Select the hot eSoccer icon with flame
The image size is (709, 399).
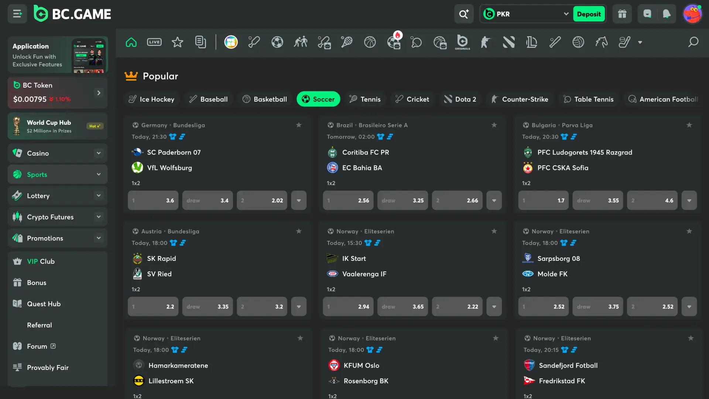point(394,41)
